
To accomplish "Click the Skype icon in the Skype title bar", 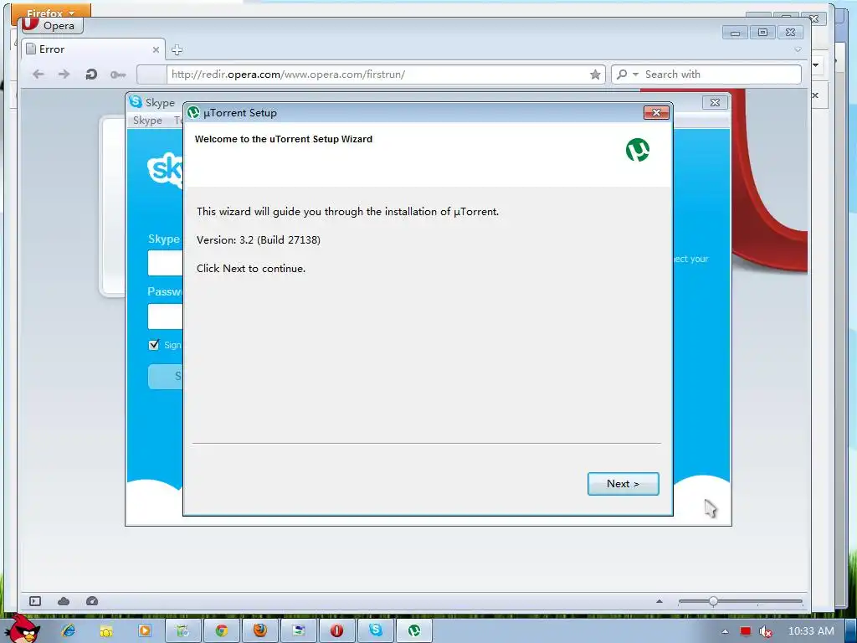I will pos(136,101).
